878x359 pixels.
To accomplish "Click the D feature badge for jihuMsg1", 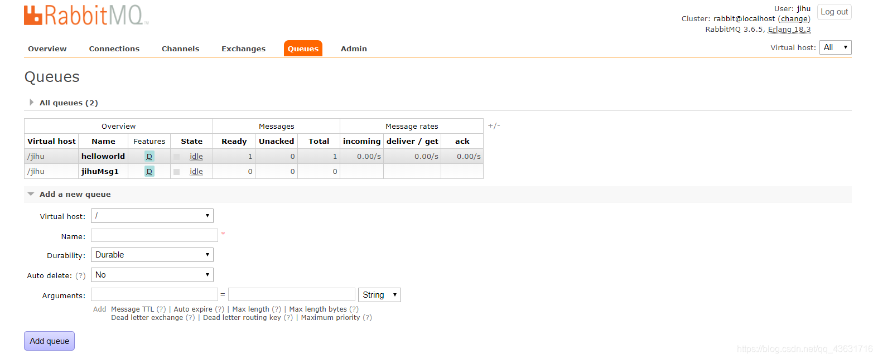I will (149, 172).
